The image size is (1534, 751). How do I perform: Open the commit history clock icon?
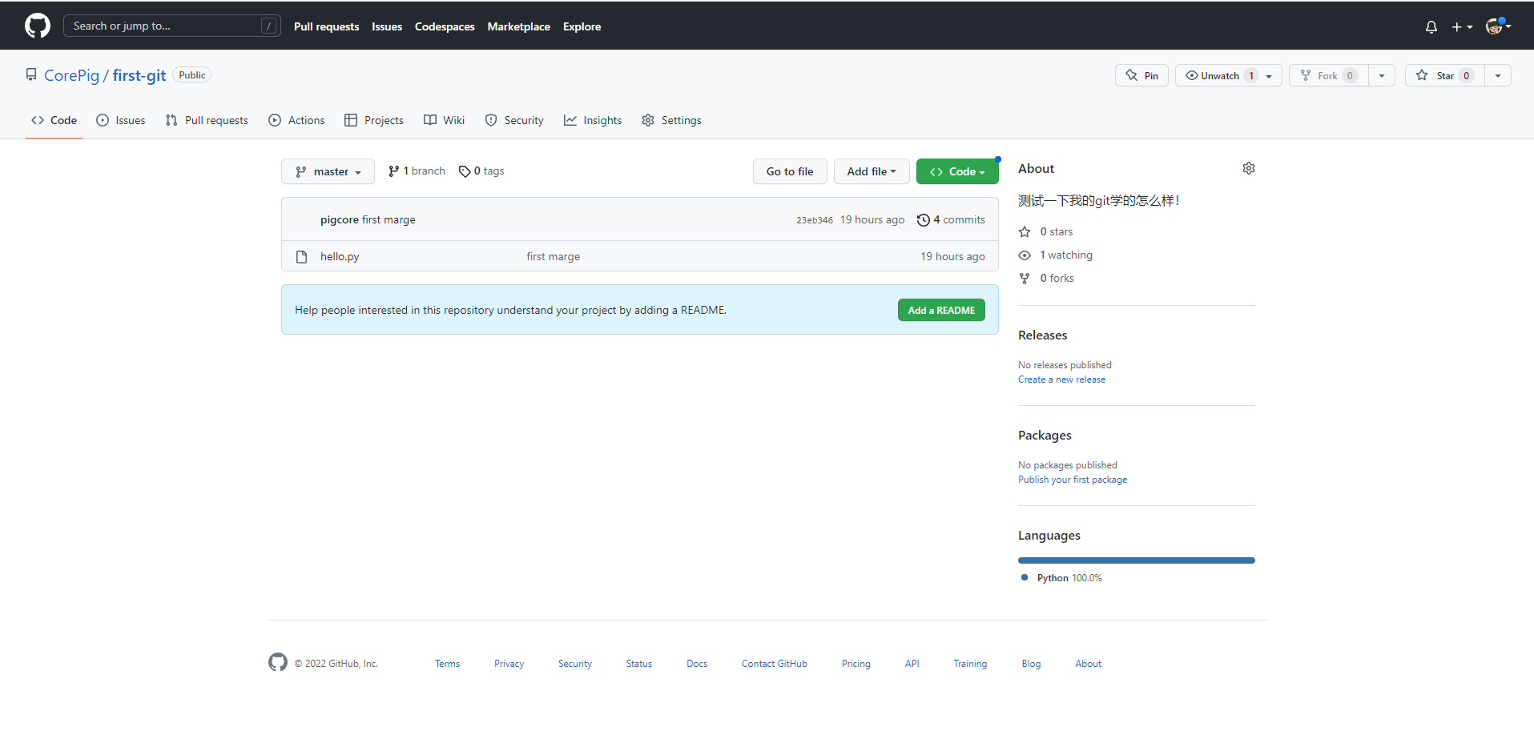(x=923, y=220)
